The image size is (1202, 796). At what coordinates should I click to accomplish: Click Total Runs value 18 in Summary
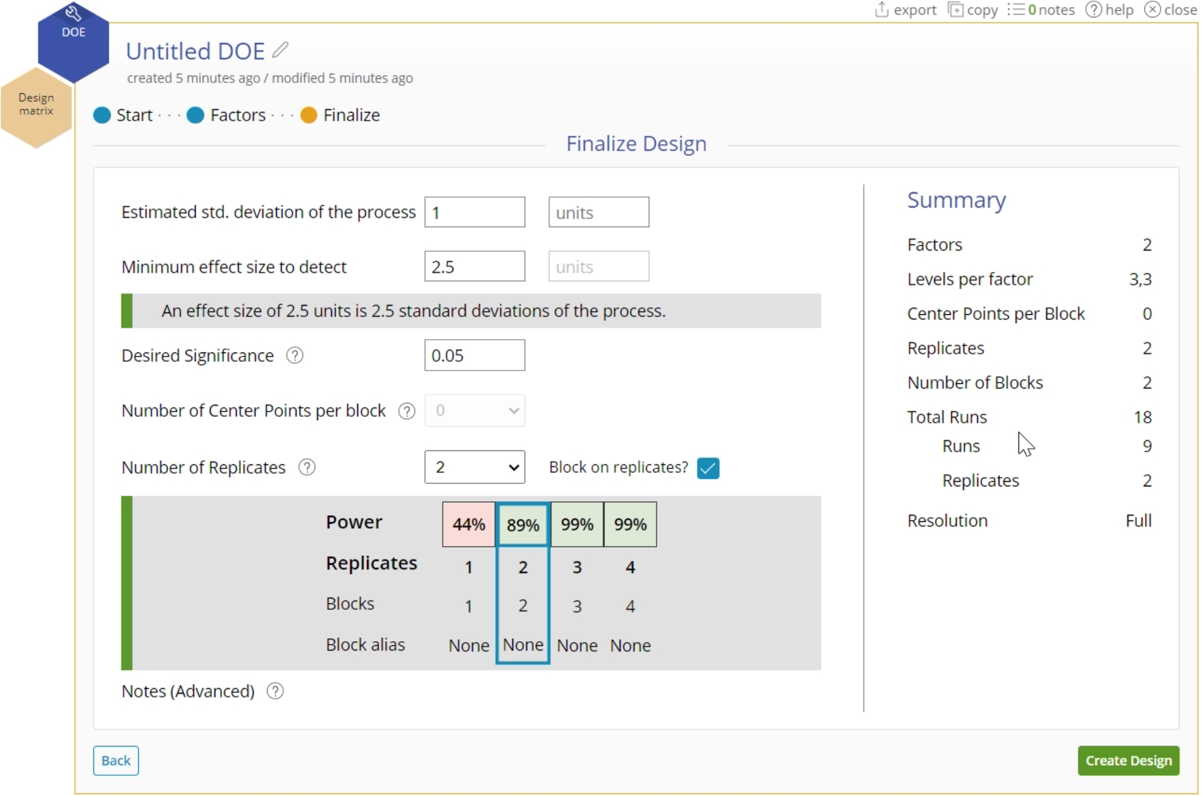click(1143, 417)
